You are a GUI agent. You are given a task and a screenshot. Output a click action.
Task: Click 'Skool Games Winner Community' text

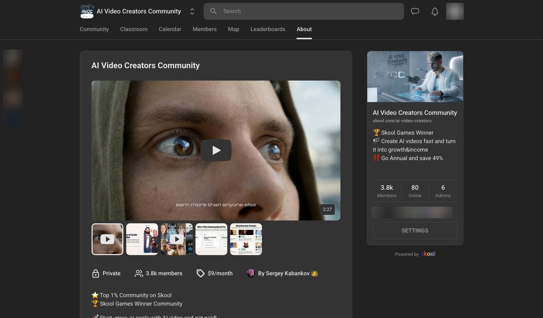[141, 304]
